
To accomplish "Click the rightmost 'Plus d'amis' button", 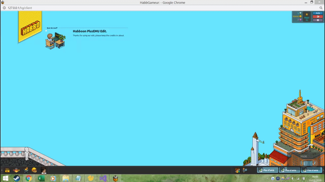I will (311, 170).
